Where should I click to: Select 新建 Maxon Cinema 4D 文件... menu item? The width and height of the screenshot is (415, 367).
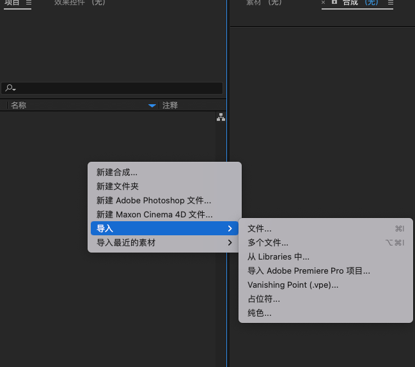164,214
